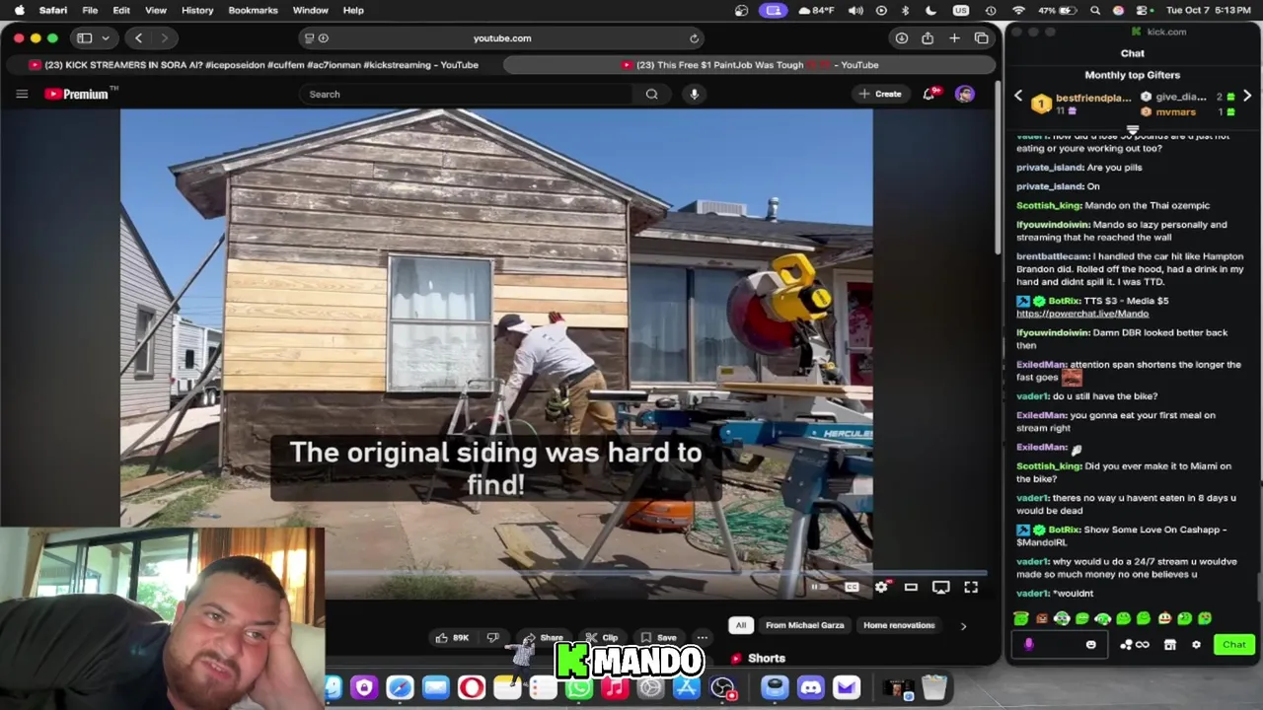Open the YouTube account avatar menu
The image size is (1263, 710).
(965, 94)
